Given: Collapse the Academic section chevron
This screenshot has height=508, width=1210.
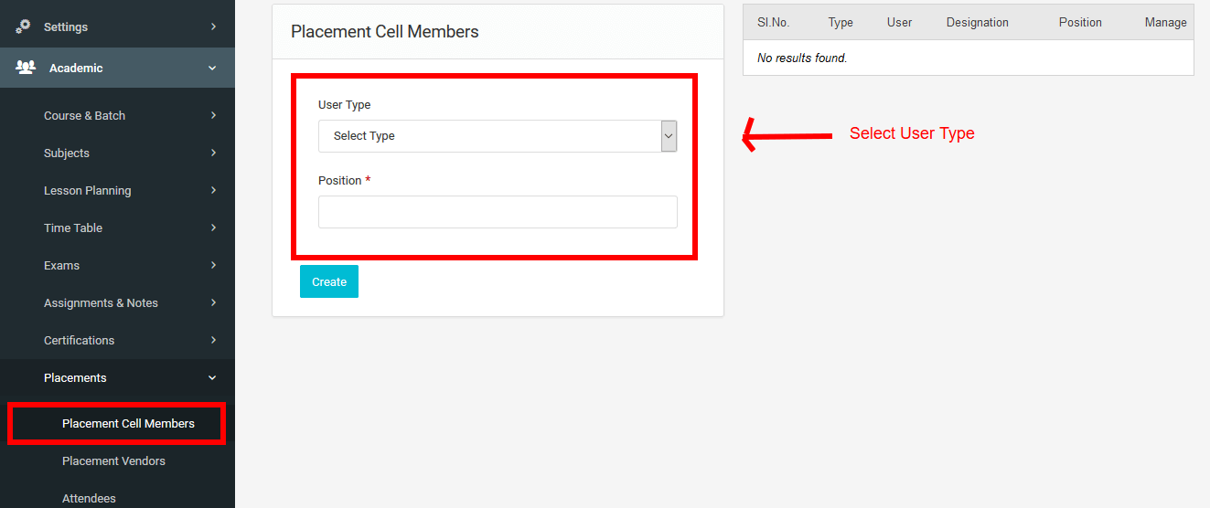Looking at the screenshot, I should click(212, 68).
